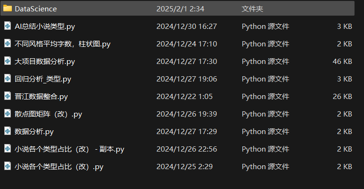The height and width of the screenshot is (189, 364).
Task: Select the file name AI总结小说类型.py
Action: 45,27
